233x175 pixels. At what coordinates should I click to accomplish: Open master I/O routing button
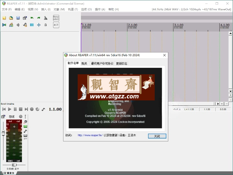click(26, 126)
